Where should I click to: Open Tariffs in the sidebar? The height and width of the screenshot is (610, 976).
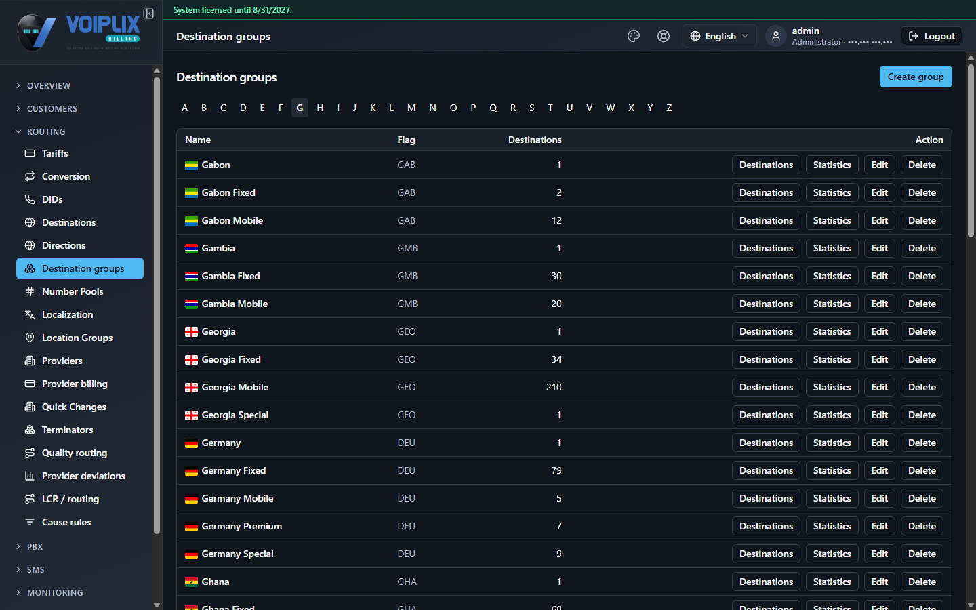[x=80, y=153]
